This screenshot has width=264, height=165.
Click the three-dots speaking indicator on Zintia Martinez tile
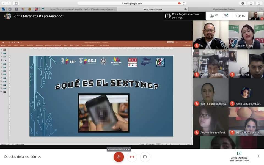(x=232, y=45)
